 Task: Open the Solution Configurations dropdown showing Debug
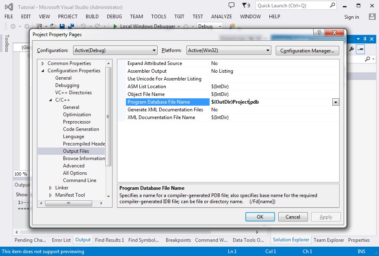click(210, 26)
